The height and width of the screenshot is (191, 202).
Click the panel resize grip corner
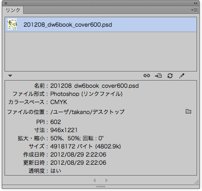[x=197, y=182]
